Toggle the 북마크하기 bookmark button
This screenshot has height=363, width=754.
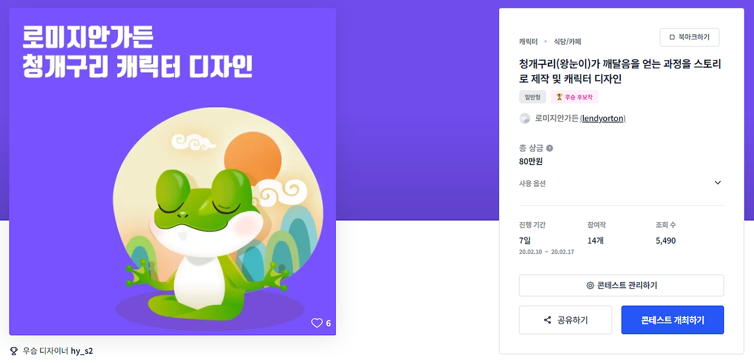[x=690, y=37]
